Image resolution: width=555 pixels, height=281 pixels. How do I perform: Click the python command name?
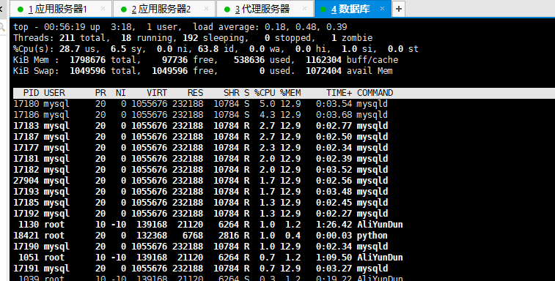click(372, 236)
